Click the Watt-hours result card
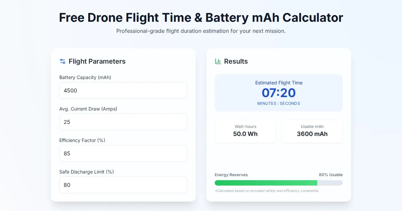This screenshot has width=402, height=211. pos(245,131)
